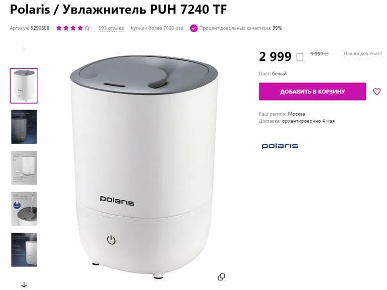The height and width of the screenshot is (290, 387).
Task: Click the Polaris brand logo
Action: tap(280, 146)
